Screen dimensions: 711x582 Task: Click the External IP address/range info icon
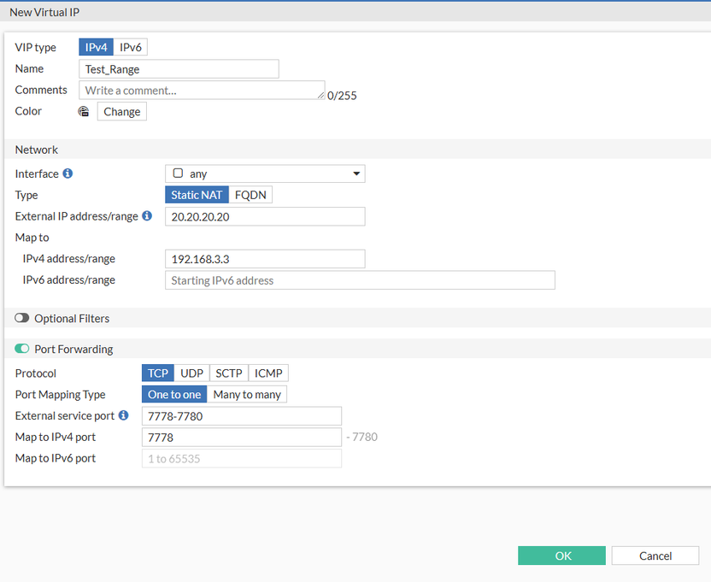click(x=147, y=215)
